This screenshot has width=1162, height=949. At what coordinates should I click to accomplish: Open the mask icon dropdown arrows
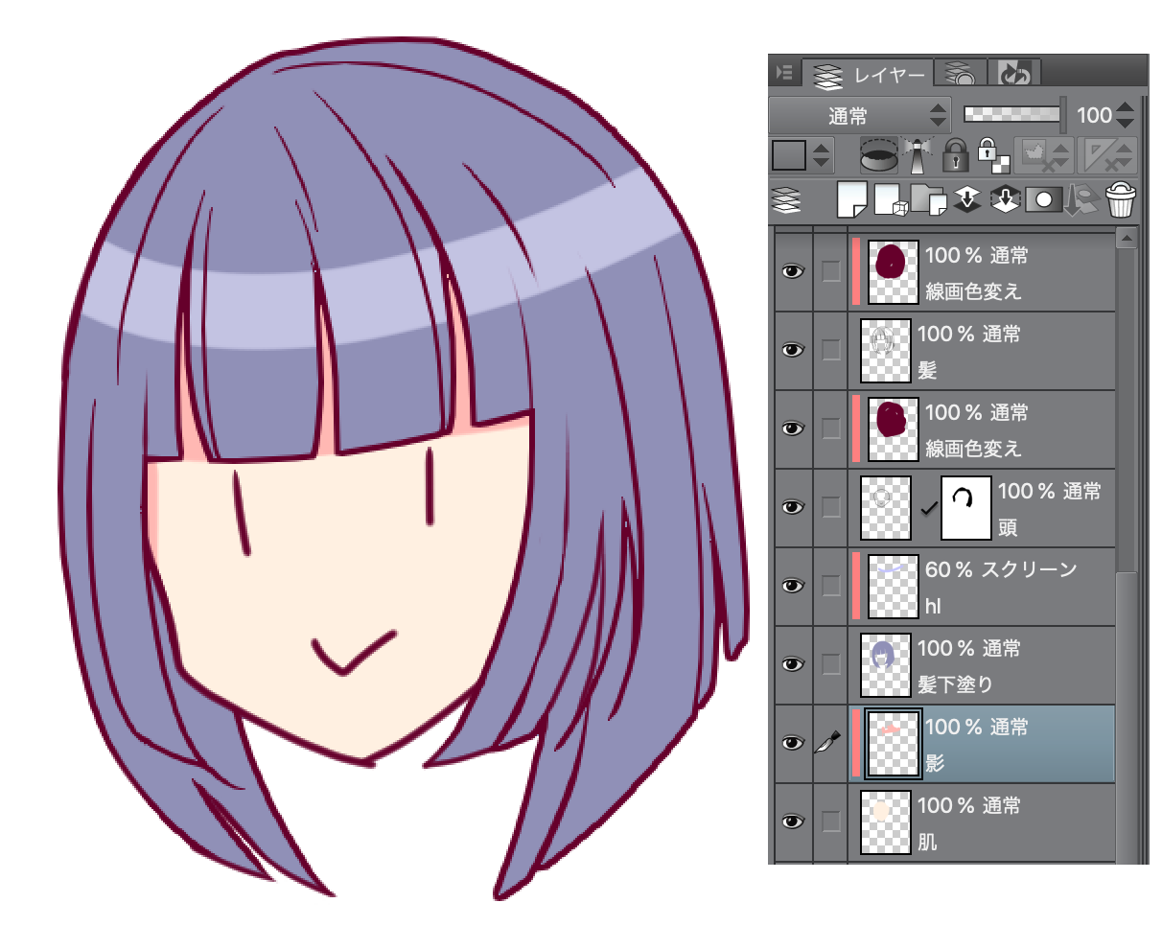pyautogui.click(x=1061, y=155)
